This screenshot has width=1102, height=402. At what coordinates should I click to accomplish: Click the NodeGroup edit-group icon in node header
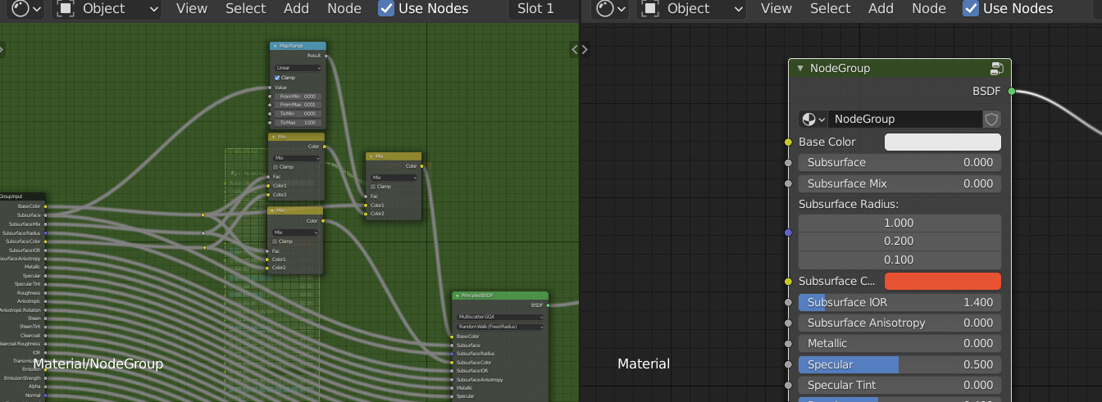(x=997, y=68)
